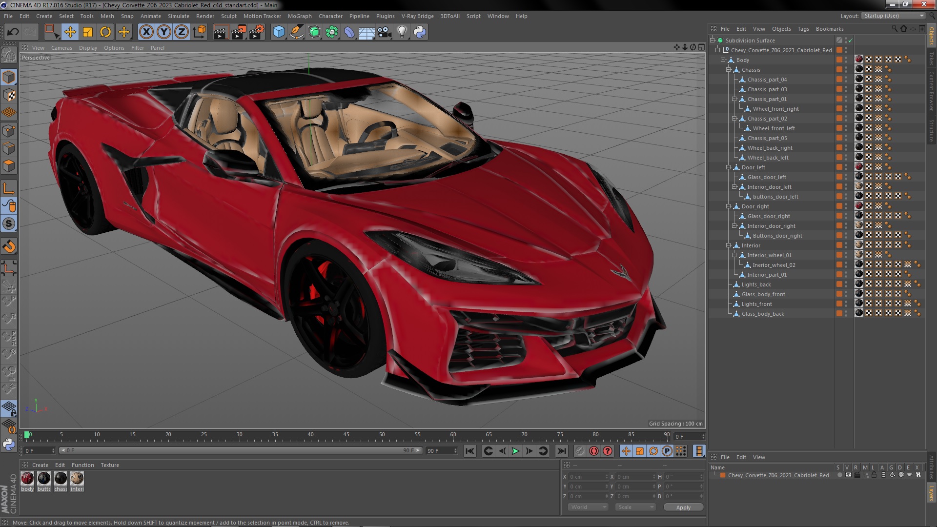This screenshot has height=527, width=937.
Task: Toggle the Y-axis lock icon
Action: point(164,32)
